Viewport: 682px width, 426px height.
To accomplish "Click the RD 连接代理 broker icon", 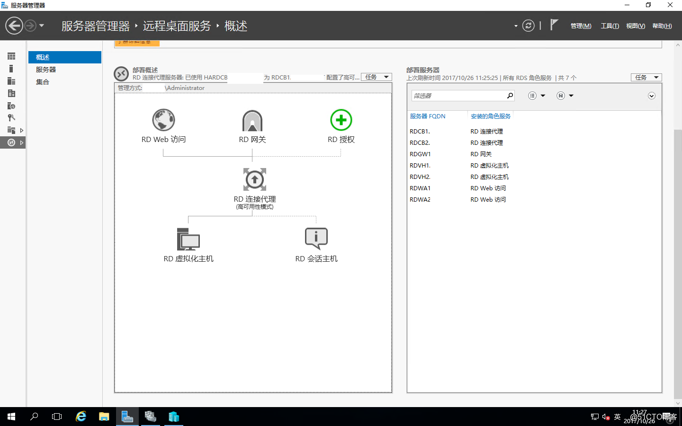I will [255, 179].
